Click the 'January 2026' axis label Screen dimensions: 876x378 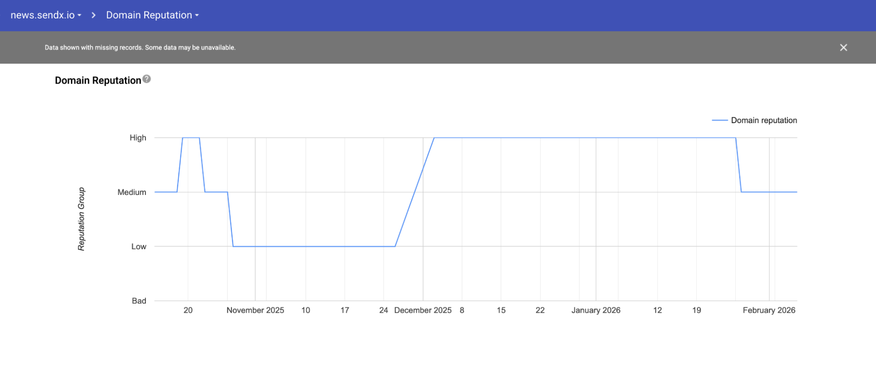(x=596, y=310)
